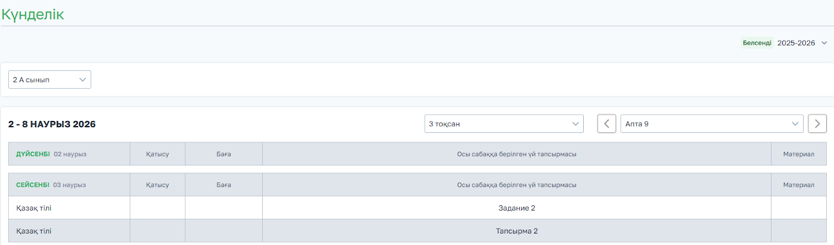Viewport: 834px width, 245px height.
Task: Click second Қазақ тілі lesson row
Action: coord(34,231)
